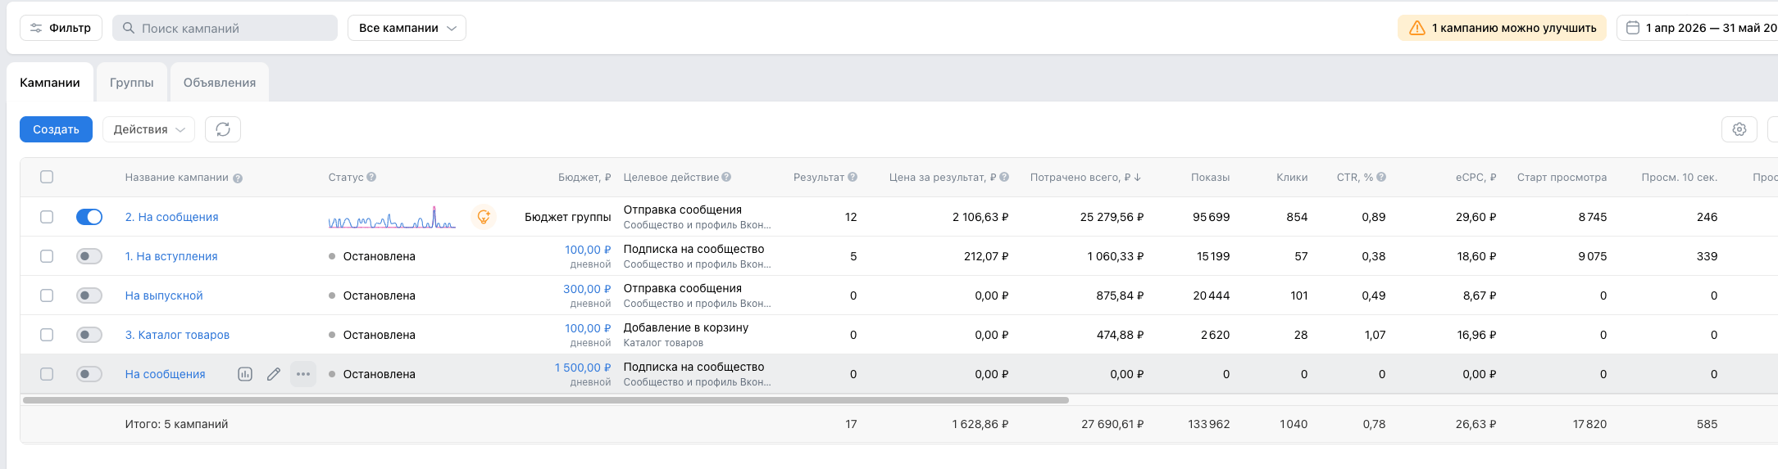1778x469 pixels.
Task: Click the activity sparkline chart for 2. На сообщения
Action: click(x=392, y=218)
